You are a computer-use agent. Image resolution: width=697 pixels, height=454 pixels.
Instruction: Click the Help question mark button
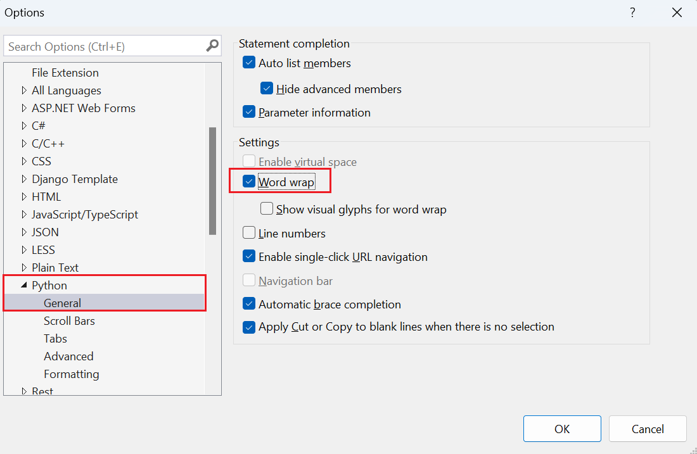(x=632, y=13)
